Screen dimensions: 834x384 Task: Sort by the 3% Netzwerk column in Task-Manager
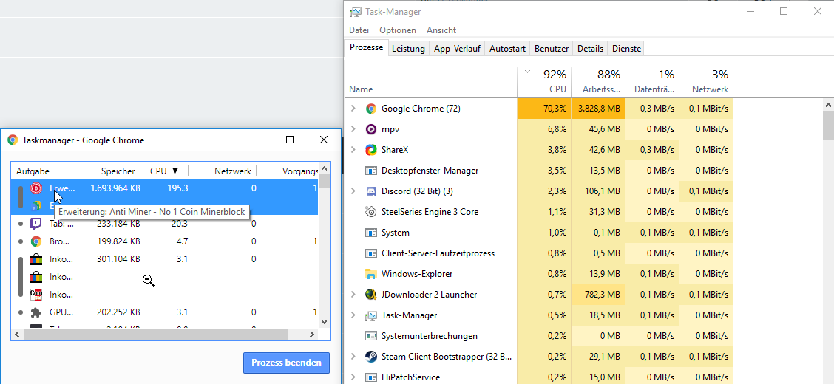706,82
